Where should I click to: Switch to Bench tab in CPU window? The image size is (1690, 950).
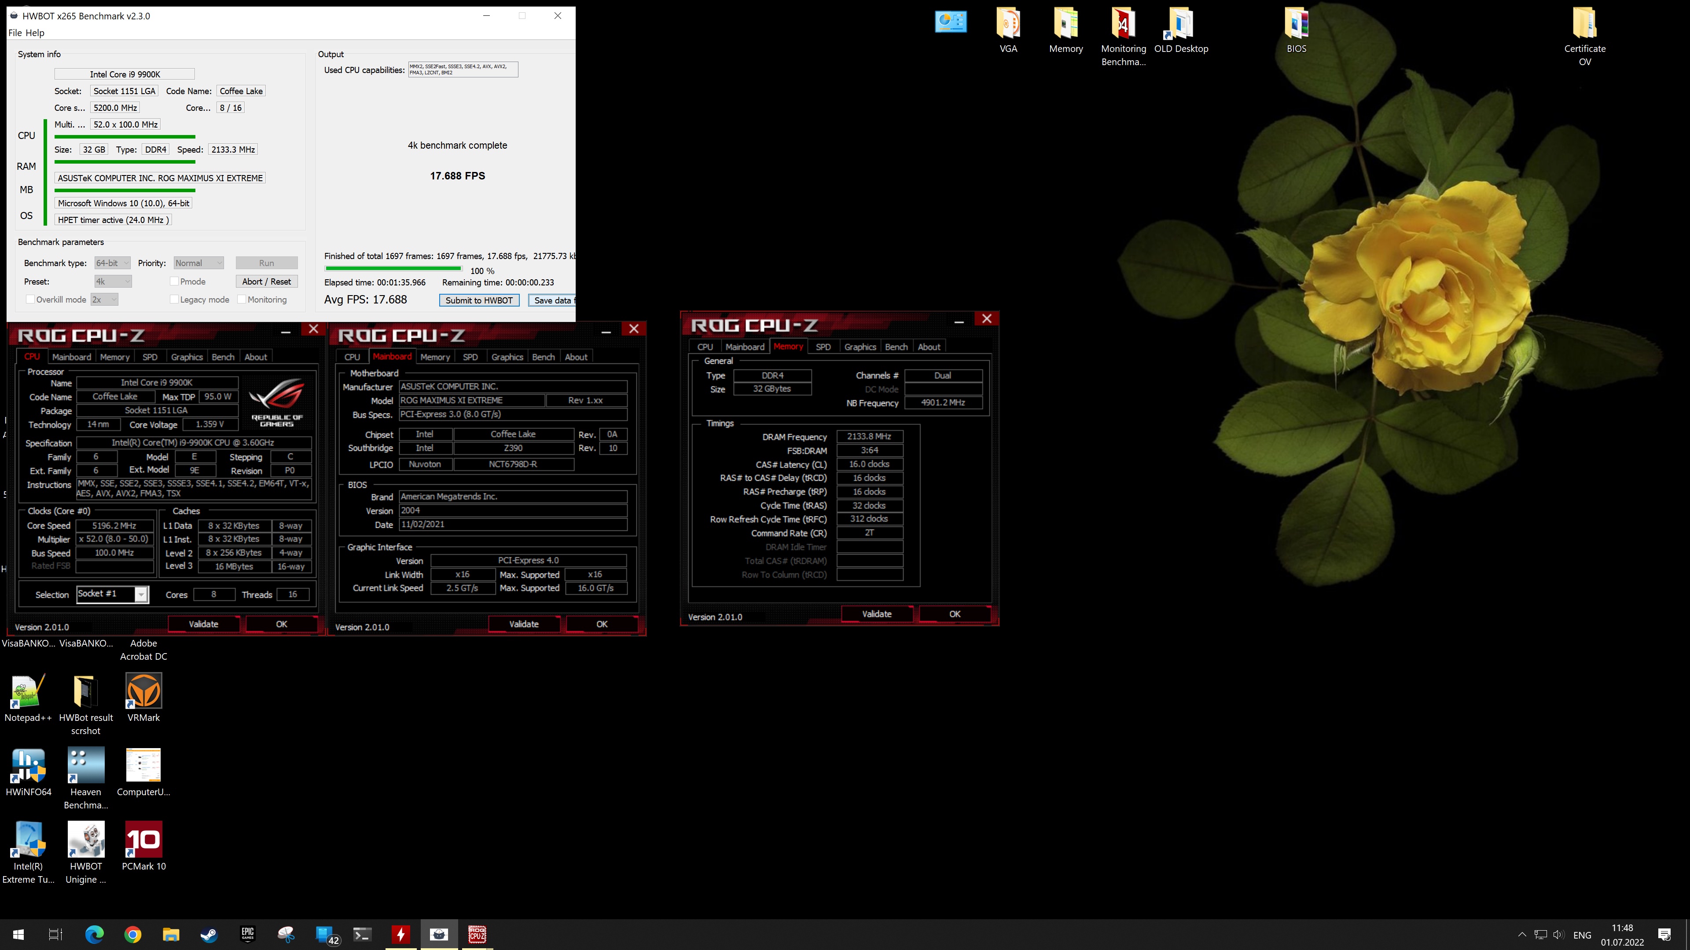223,357
